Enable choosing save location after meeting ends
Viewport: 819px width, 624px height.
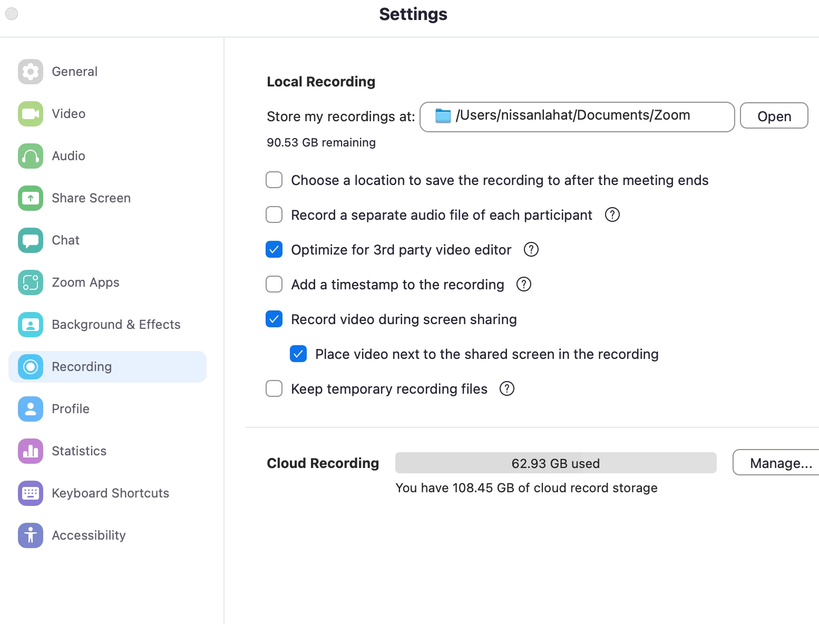(274, 180)
